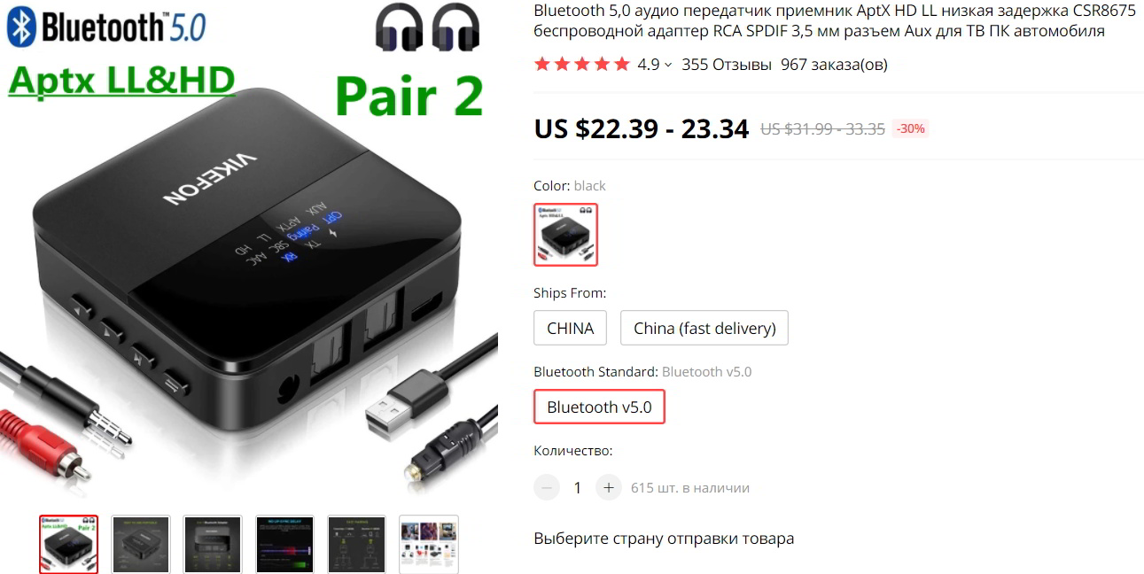The height and width of the screenshot is (574, 1144).
Task: Click Выберите страну отправки товара text
Action: [x=664, y=539]
